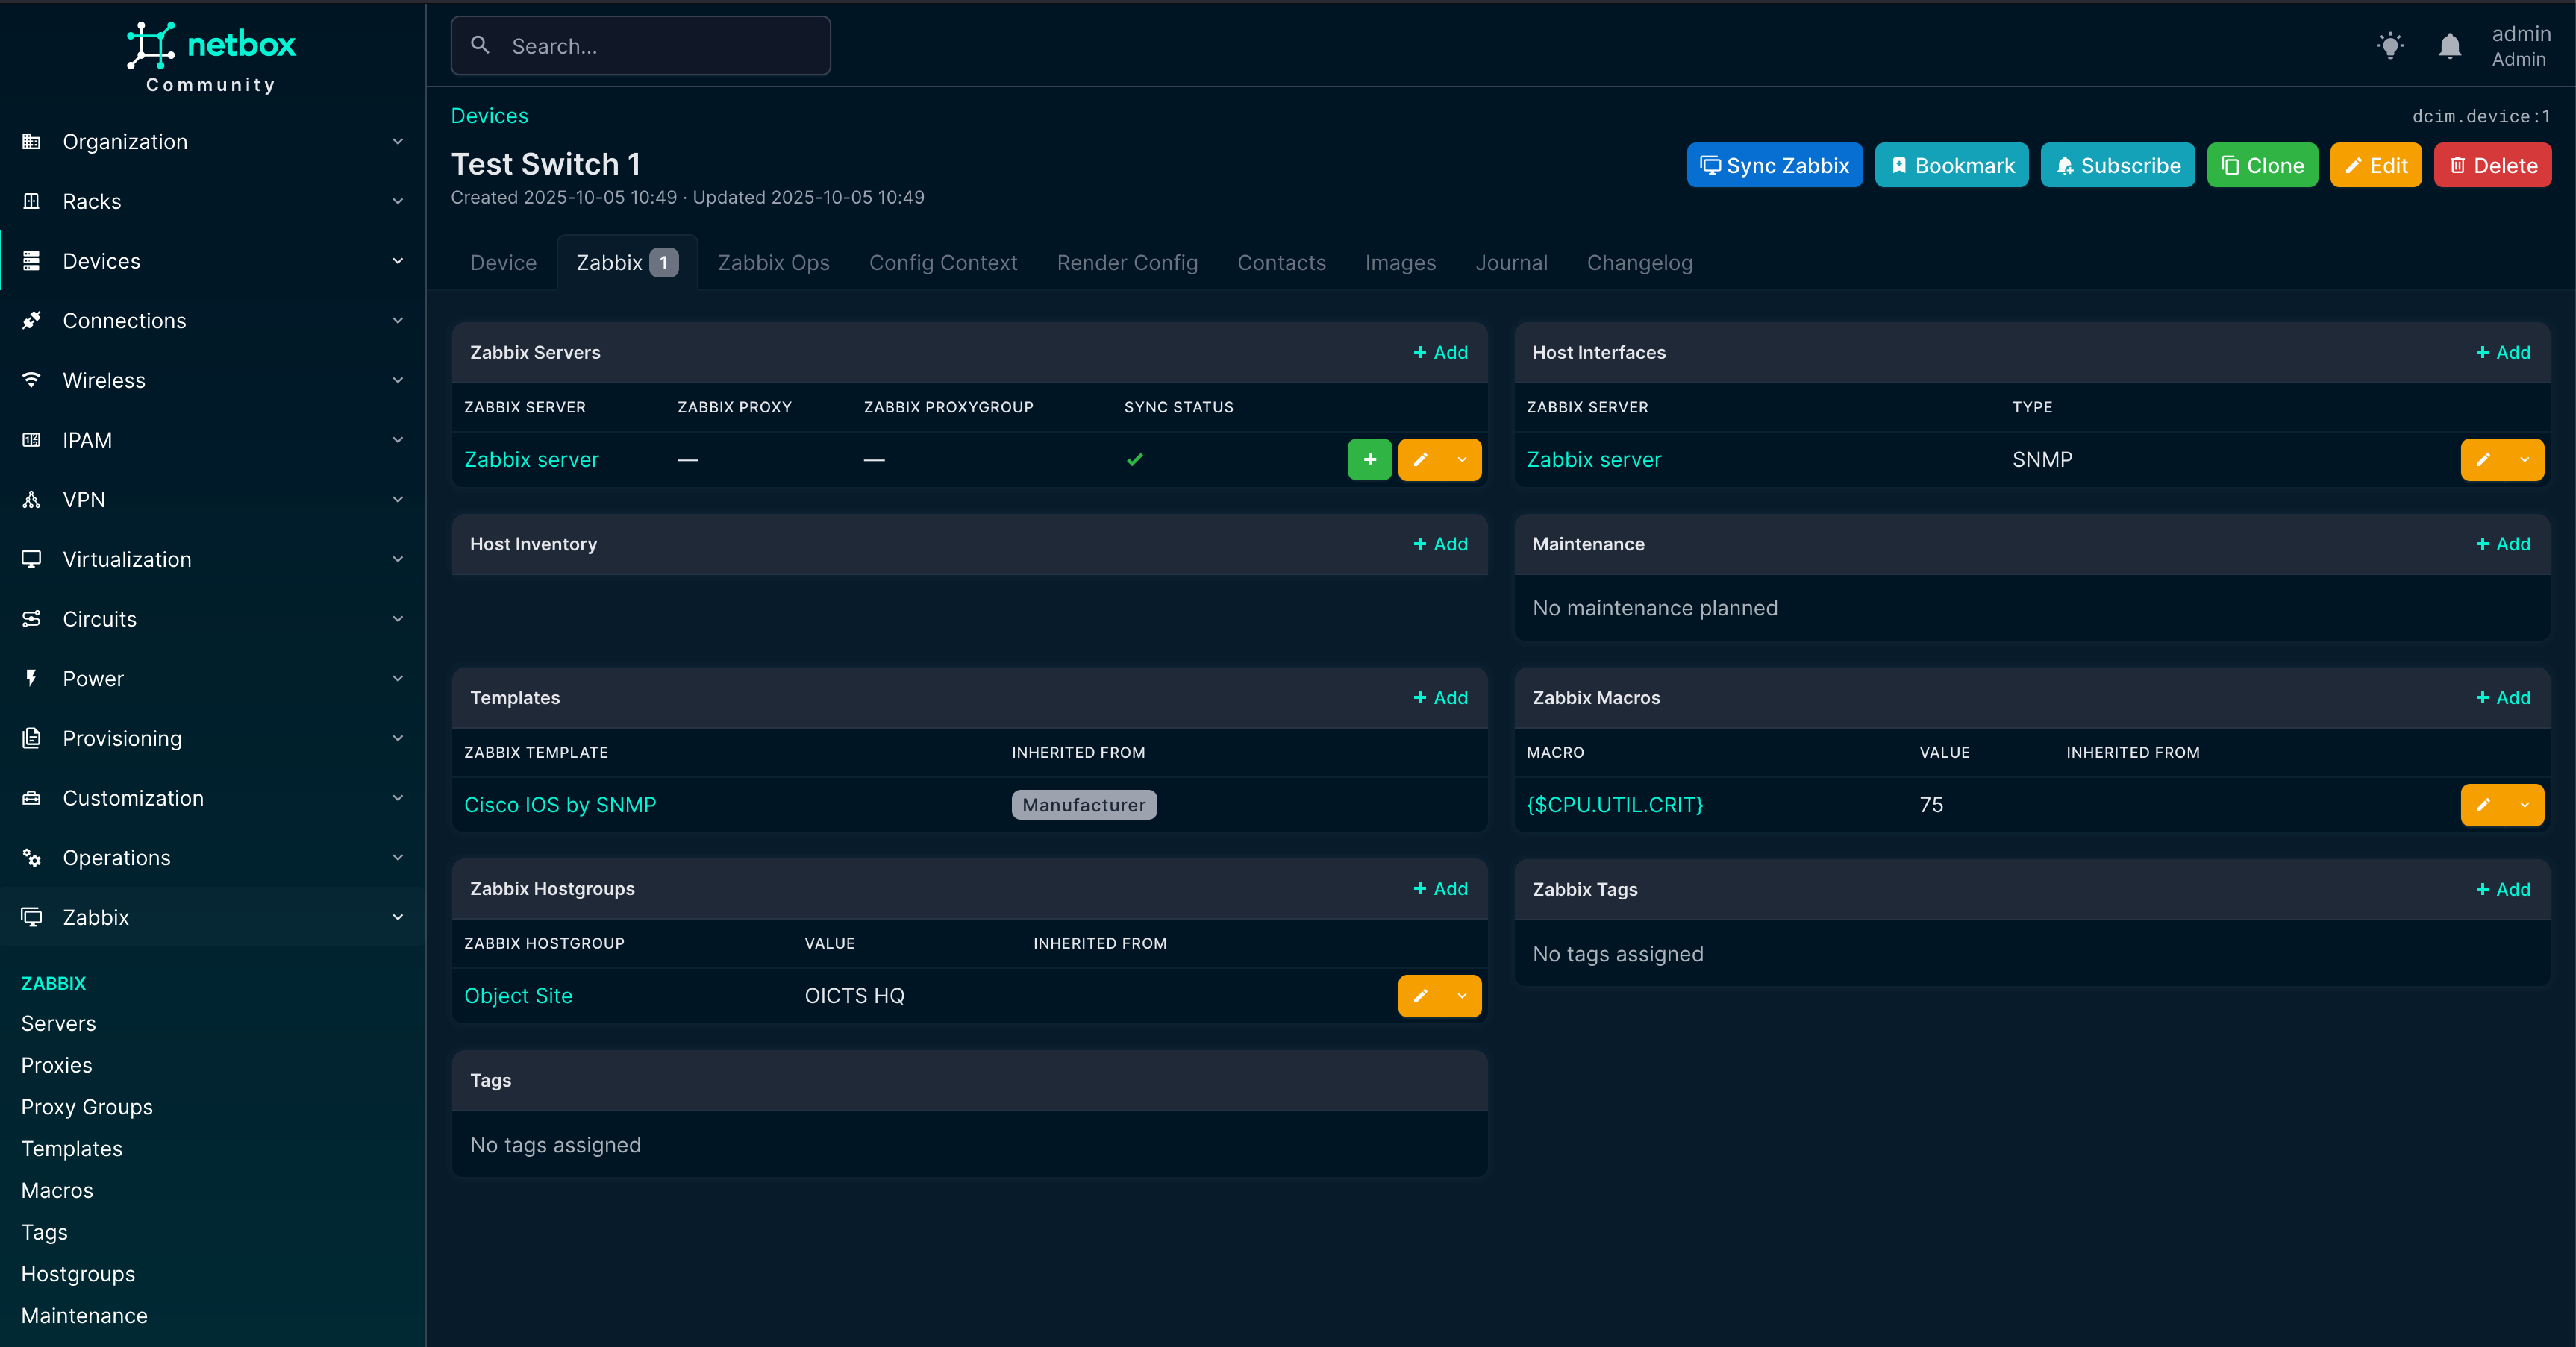This screenshot has height=1347, width=2576.
Task: Add a Host Interface
Action: tap(2502, 352)
